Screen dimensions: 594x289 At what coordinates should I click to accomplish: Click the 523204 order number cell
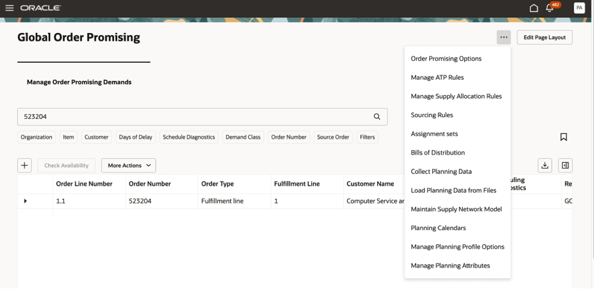(162, 201)
